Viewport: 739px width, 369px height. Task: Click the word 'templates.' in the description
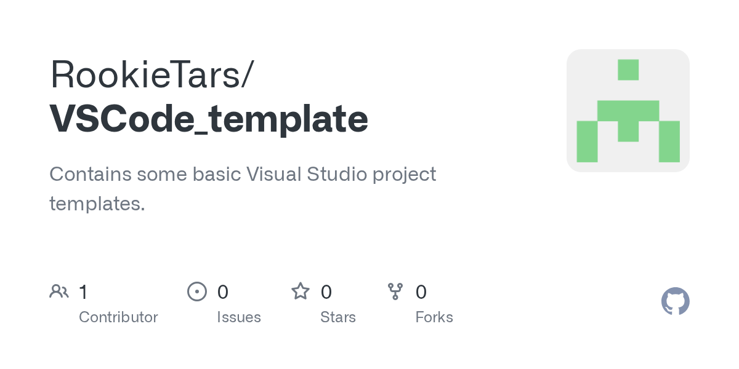97,204
